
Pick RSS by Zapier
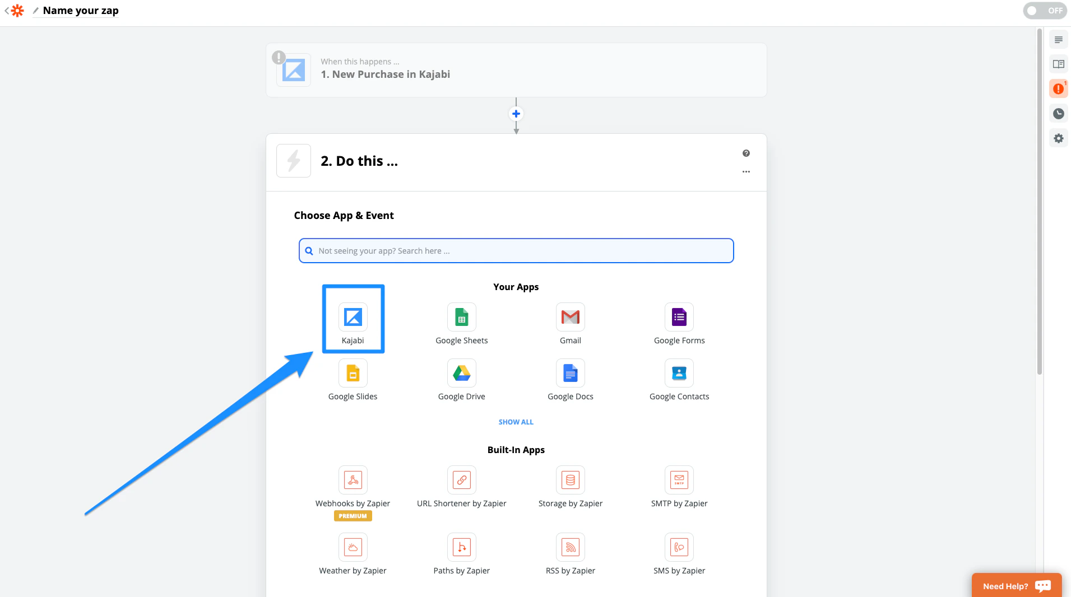click(571, 547)
